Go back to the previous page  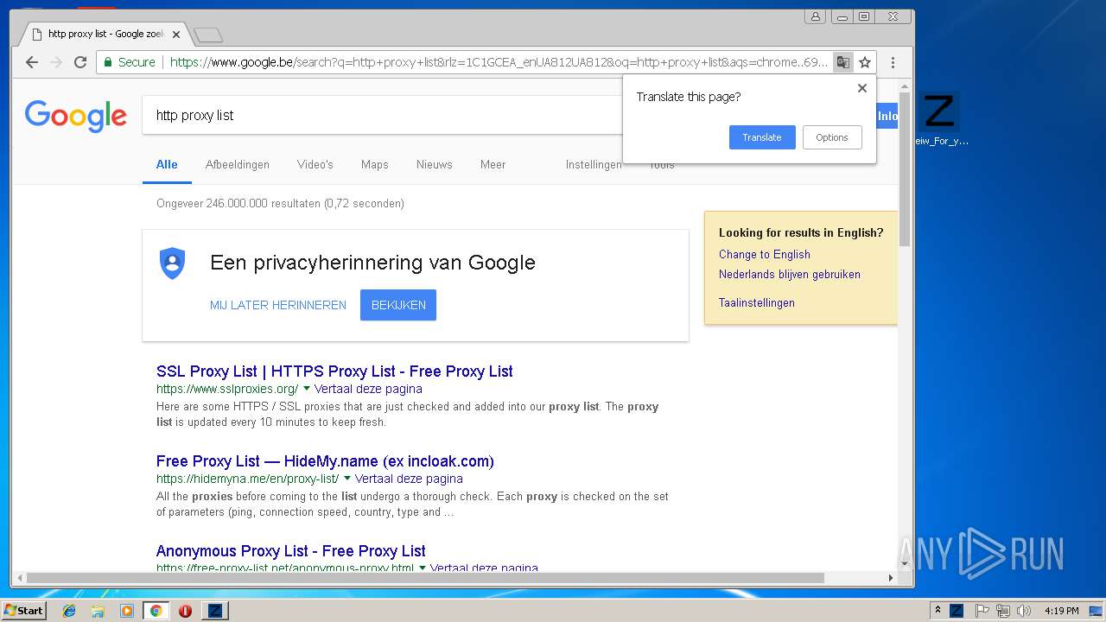click(x=32, y=62)
